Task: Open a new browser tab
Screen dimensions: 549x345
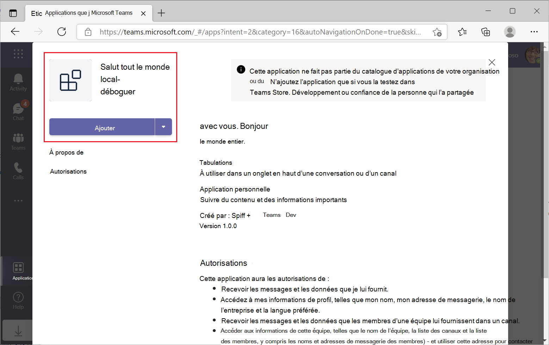Action: (161, 13)
